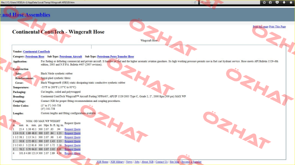The height and width of the screenshot is (165, 295).
Task: Request Quote for the 1 1/2 inch row
Action: tap(73, 137)
